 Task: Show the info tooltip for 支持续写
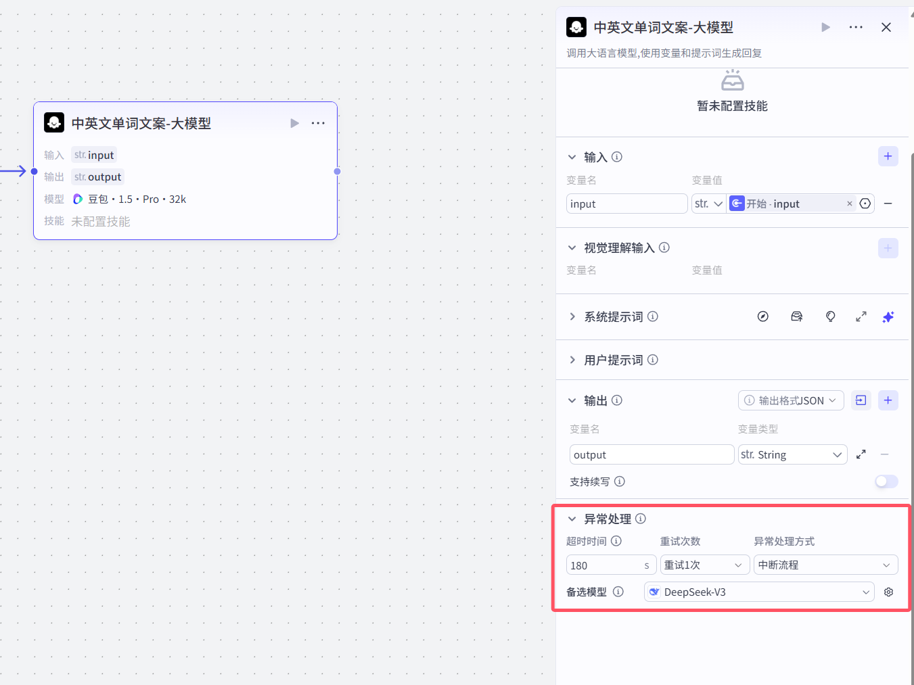620,481
